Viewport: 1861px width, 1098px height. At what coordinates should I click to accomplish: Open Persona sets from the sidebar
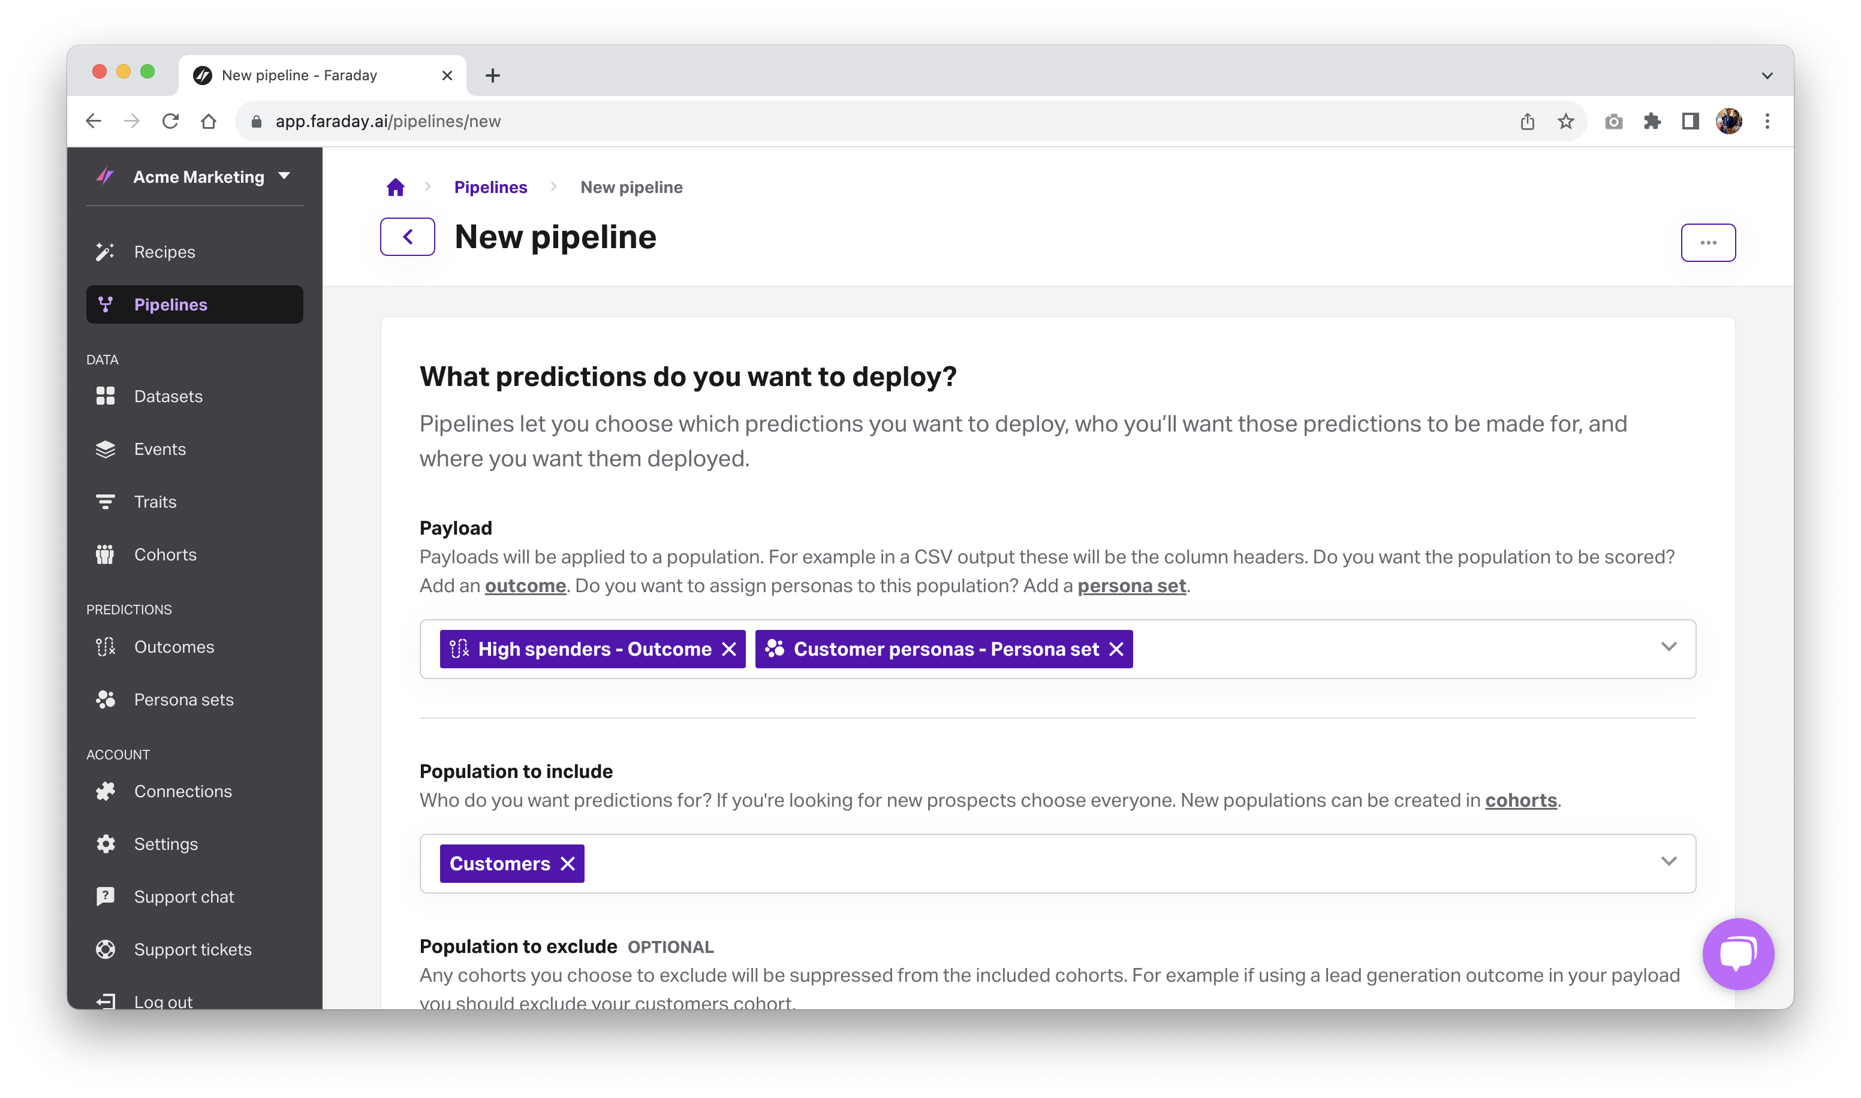click(x=183, y=700)
